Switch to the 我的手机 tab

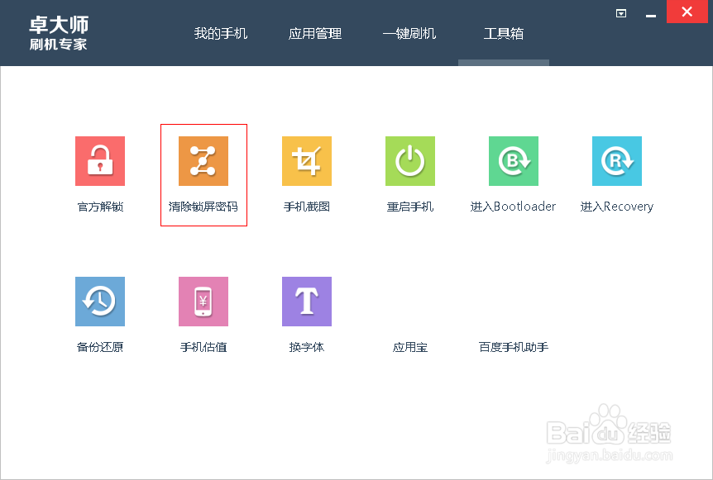click(x=221, y=35)
